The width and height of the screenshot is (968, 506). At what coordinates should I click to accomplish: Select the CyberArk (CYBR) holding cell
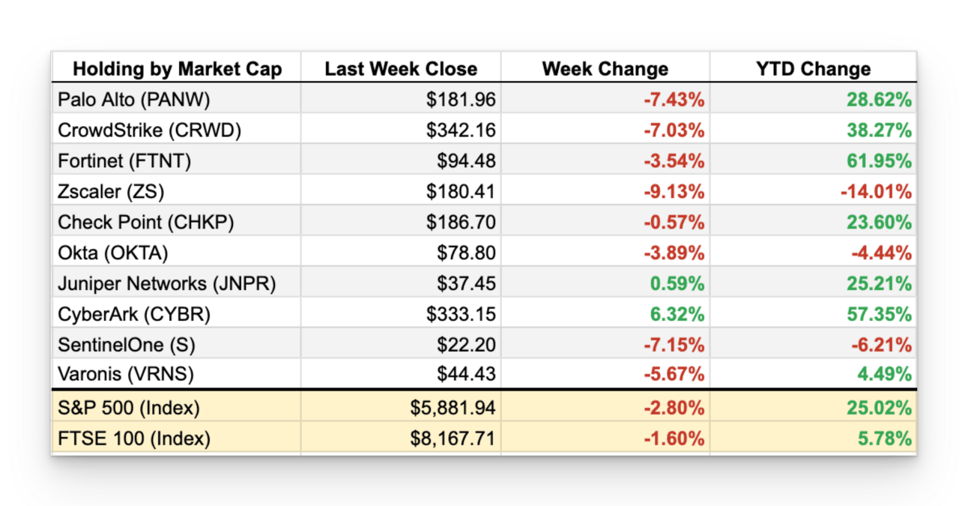(x=134, y=315)
